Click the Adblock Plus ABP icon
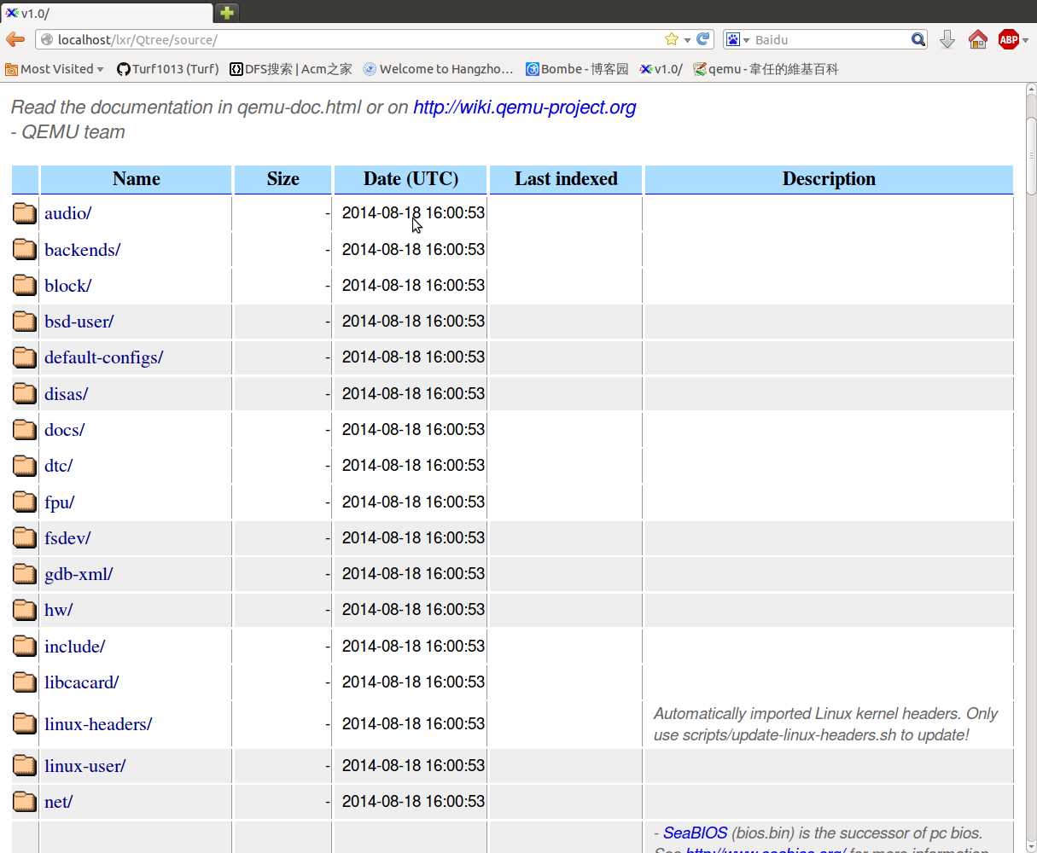The width and height of the screenshot is (1037, 853). coord(1008,39)
